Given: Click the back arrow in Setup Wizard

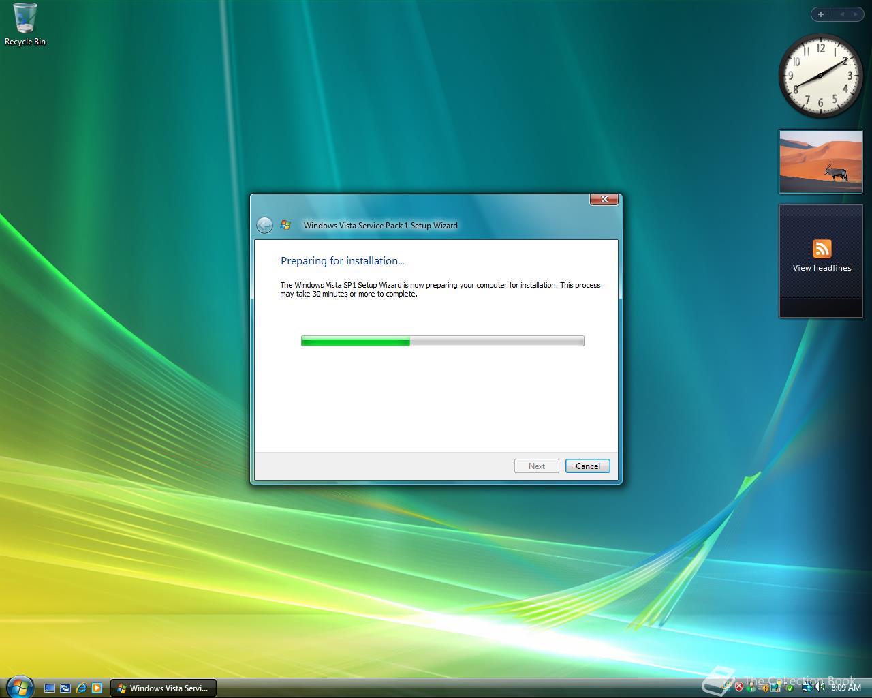Looking at the screenshot, I should (264, 225).
